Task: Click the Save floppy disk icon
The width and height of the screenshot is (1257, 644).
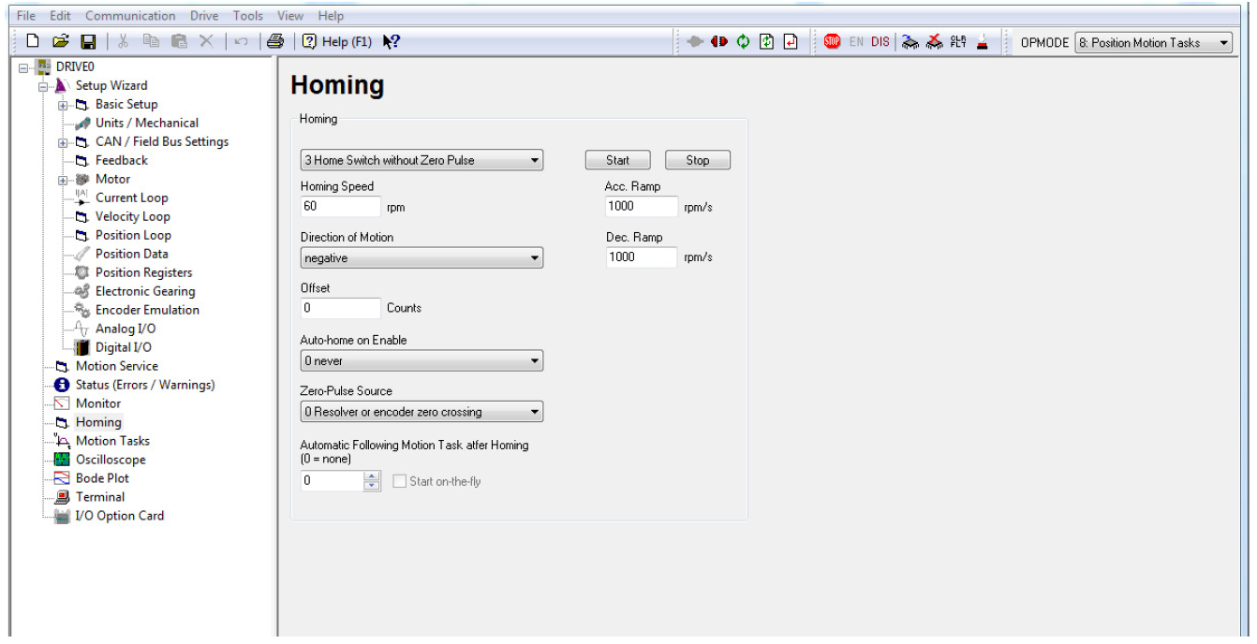Action: [x=88, y=42]
